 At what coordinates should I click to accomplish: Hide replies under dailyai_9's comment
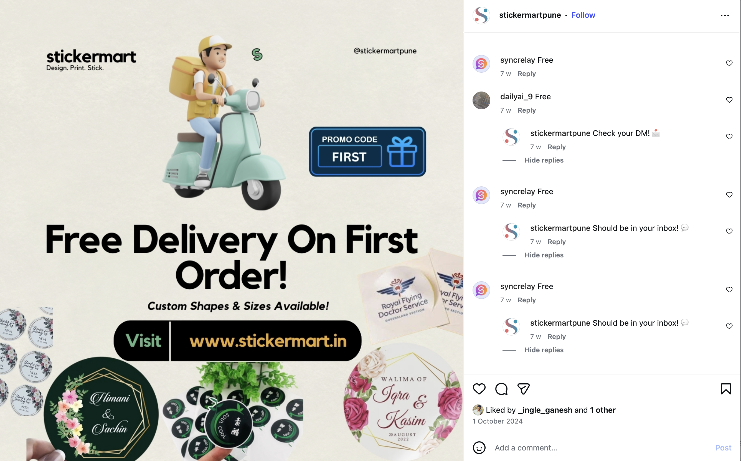click(x=544, y=160)
